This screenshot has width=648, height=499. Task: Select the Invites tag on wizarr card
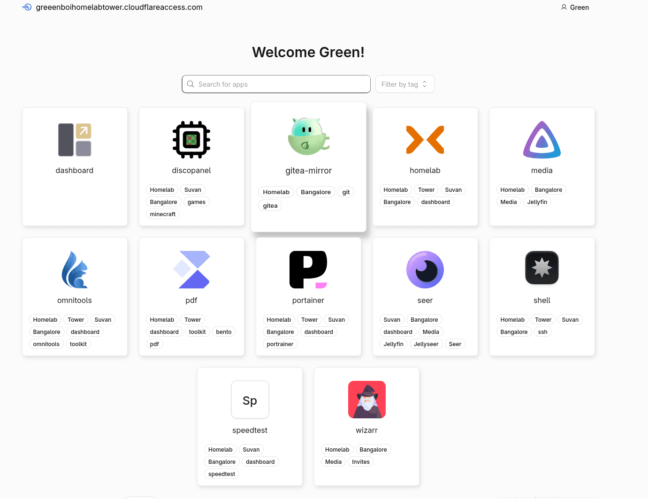(x=361, y=462)
